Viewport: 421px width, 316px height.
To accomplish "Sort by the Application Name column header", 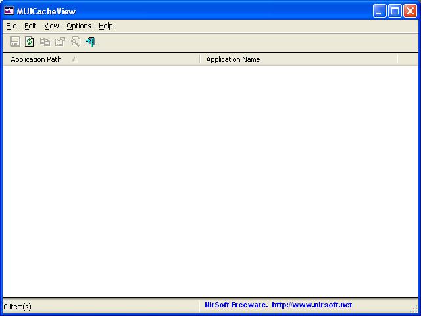I will pyautogui.click(x=299, y=59).
